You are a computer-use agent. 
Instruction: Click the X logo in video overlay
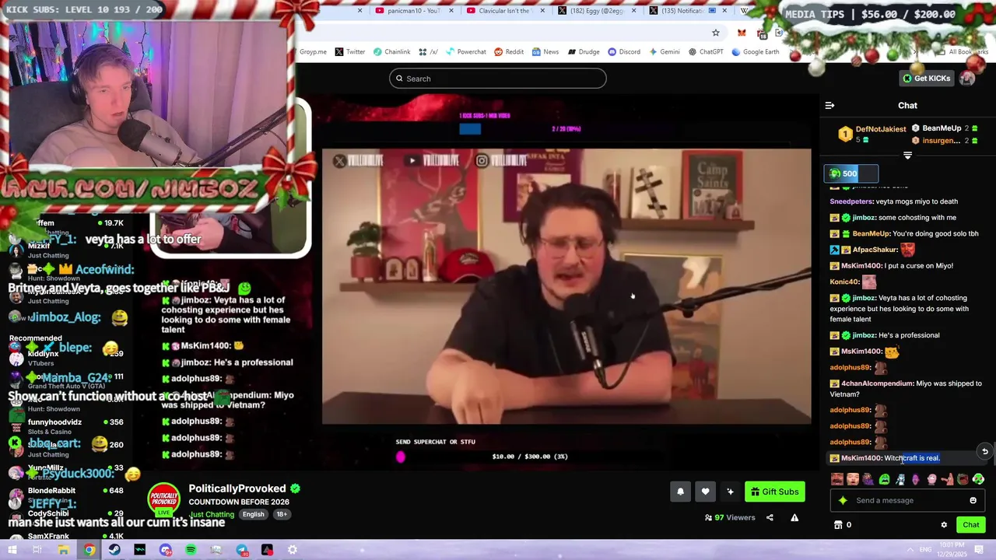[x=339, y=161]
